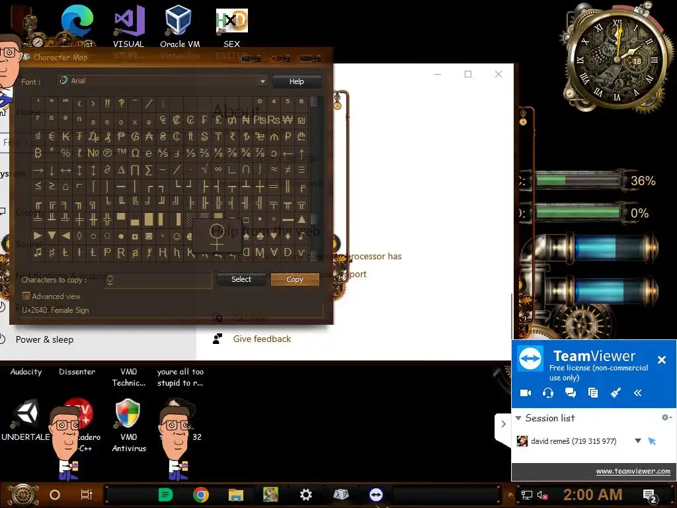Hide the TeamViewer panel with side chevron
Viewport: 677px width, 508px height.
(x=503, y=424)
